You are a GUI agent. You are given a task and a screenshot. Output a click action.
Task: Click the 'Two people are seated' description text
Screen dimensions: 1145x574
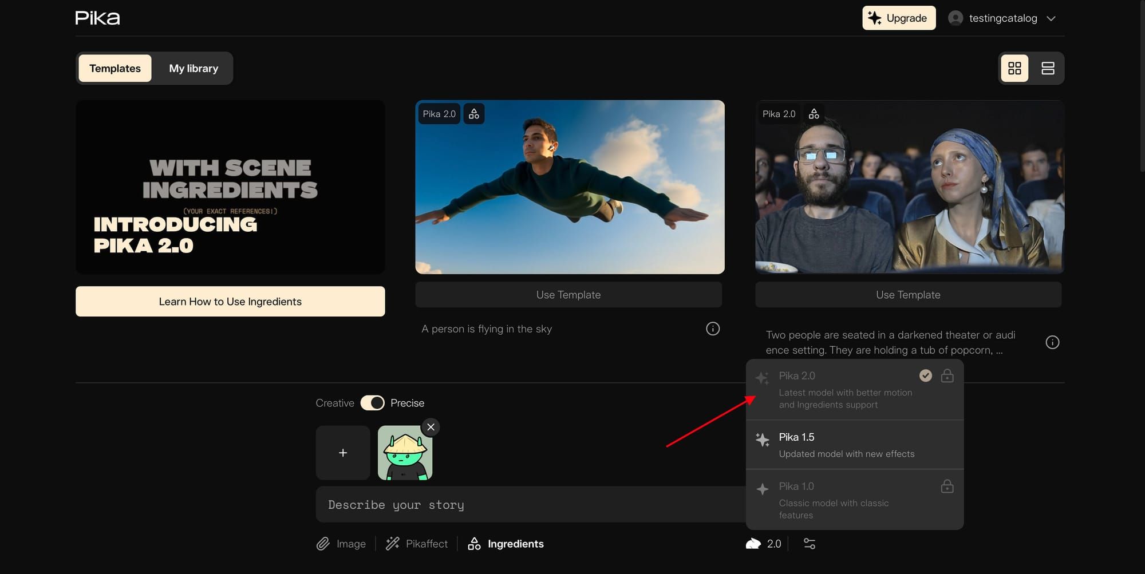[x=891, y=342]
